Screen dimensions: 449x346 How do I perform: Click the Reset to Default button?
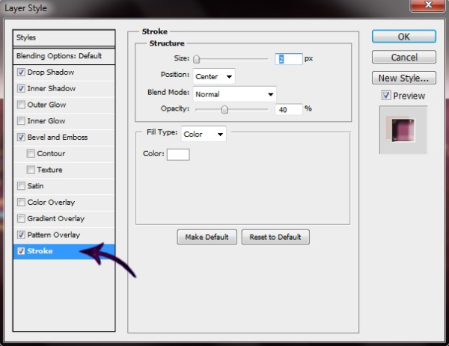[x=275, y=237]
